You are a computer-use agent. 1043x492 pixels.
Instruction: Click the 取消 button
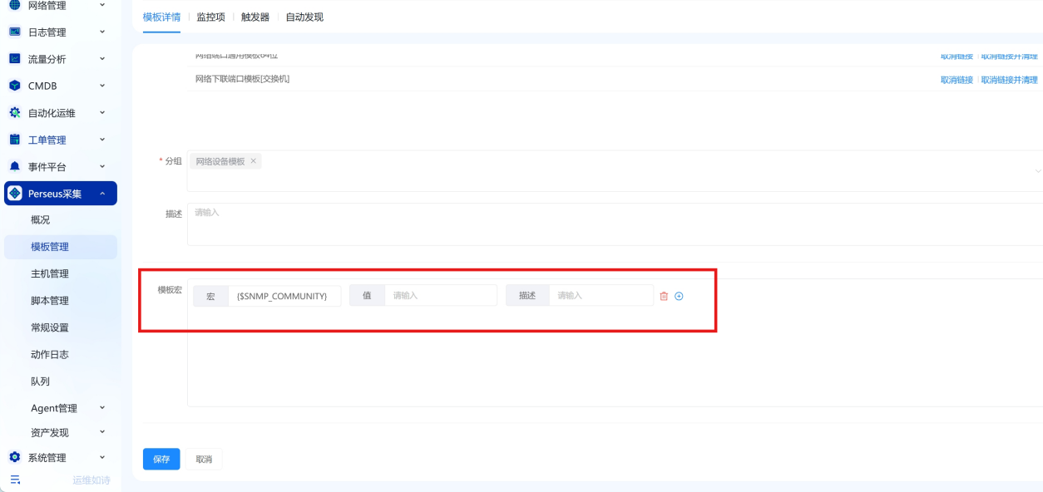[204, 459]
